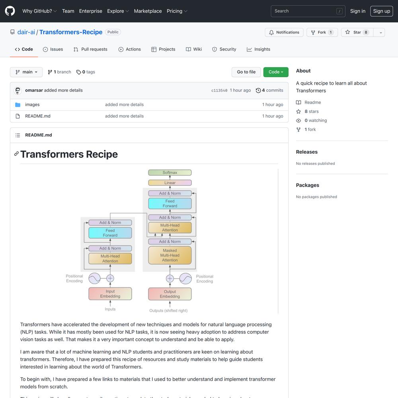Image resolution: width=398 pixels, height=398 pixels.
Task: Open the Releases heading link
Action: tap(306, 152)
